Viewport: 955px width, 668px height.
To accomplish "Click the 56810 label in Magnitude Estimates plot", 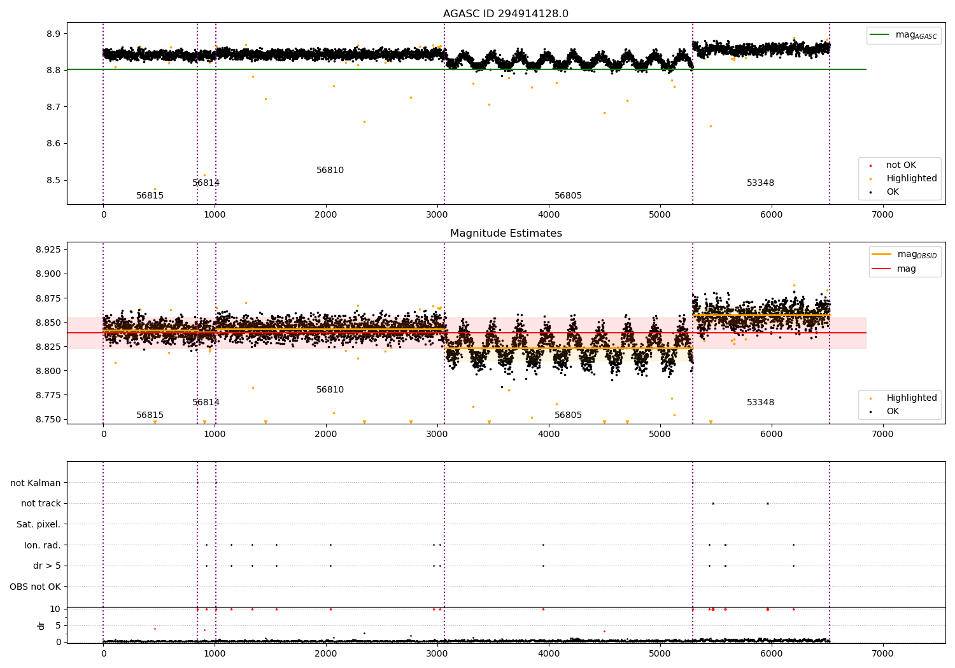I will [x=330, y=390].
